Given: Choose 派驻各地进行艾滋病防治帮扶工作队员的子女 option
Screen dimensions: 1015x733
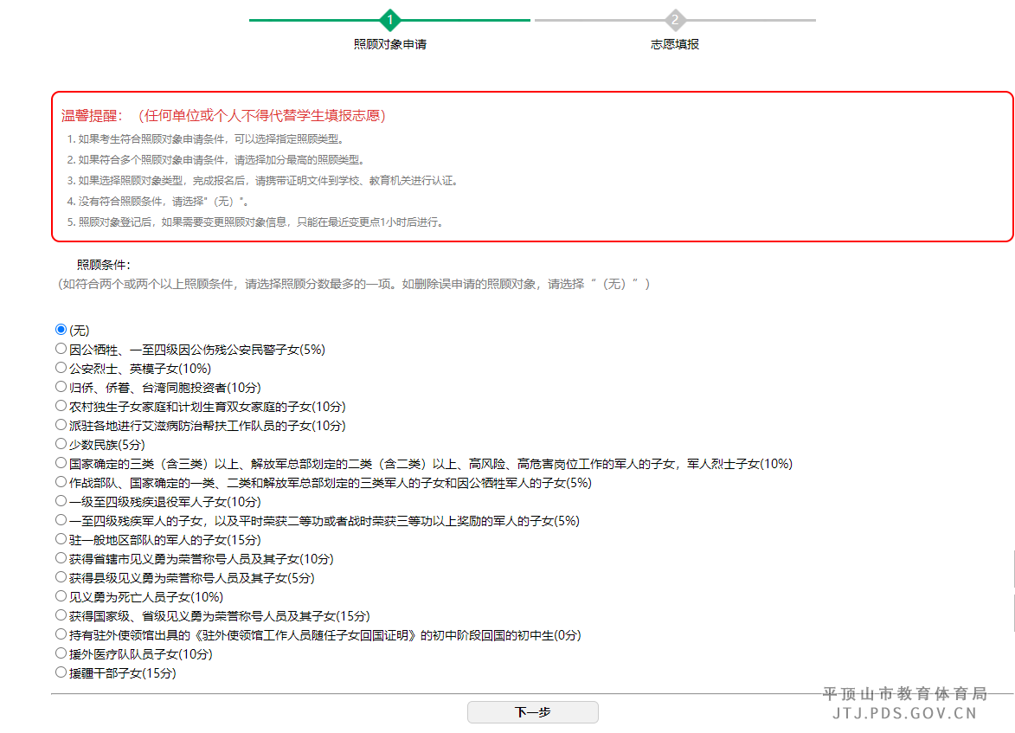Looking at the screenshot, I should (x=61, y=424).
